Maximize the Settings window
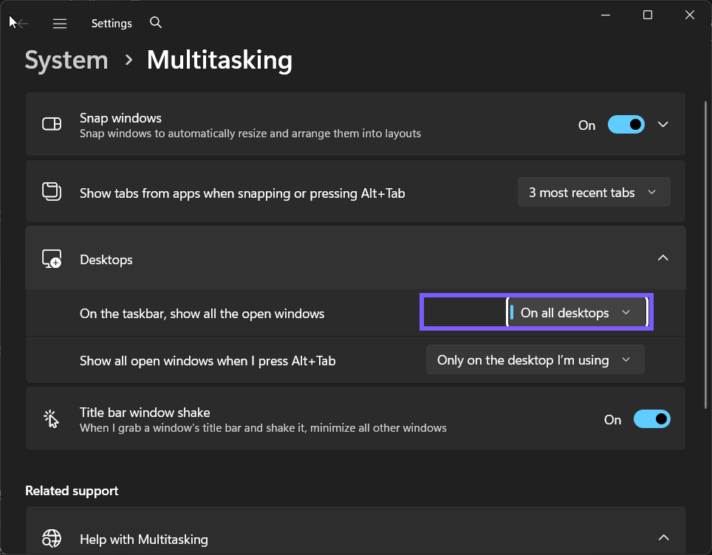The height and width of the screenshot is (555, 712). click(648, 15)
